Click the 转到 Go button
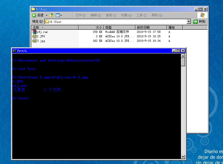Viewport: 223px width, 164px height. pyautogui.click(x=199, y=22)
